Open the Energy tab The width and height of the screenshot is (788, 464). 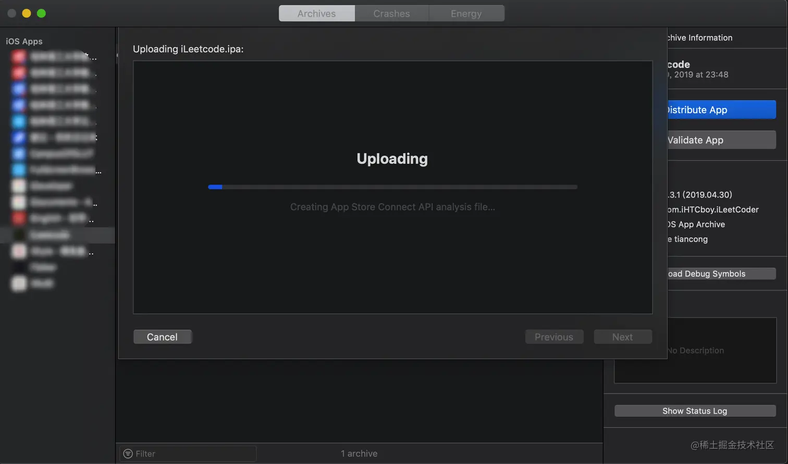tap(466, 14)
